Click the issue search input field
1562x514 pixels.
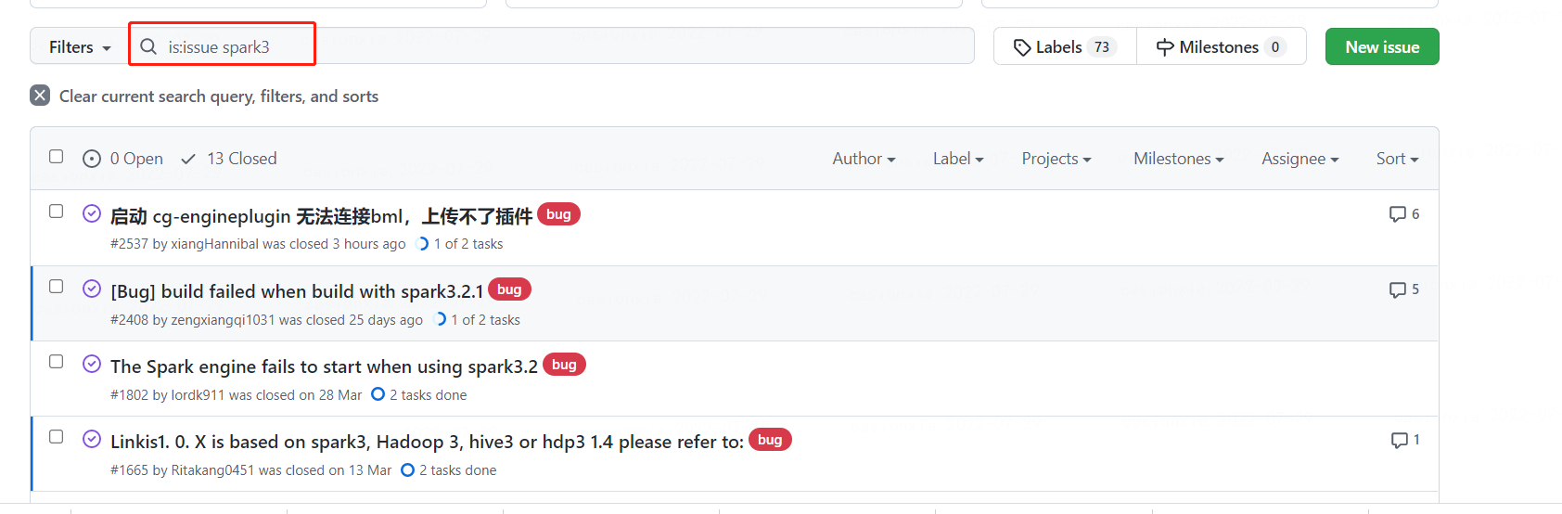557,46
